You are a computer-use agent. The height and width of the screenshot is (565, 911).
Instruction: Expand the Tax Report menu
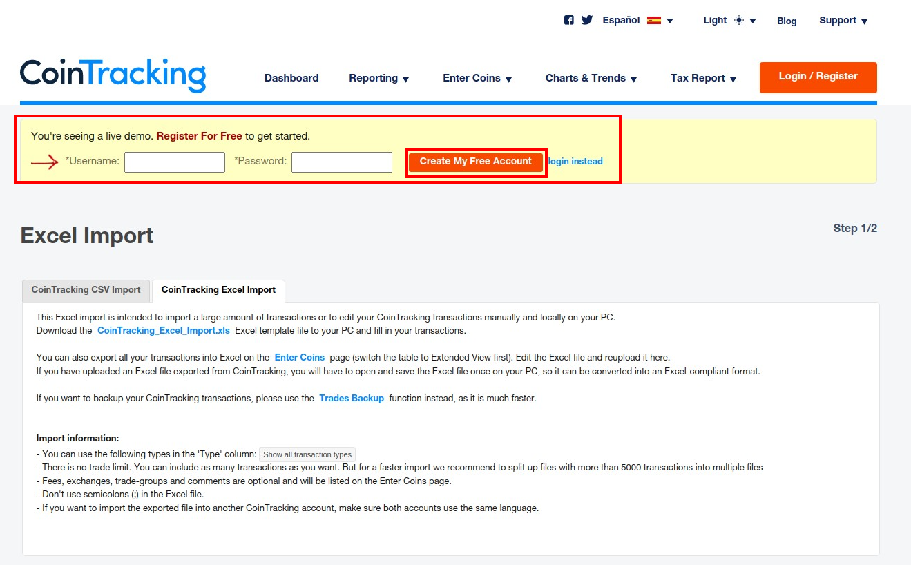pyautogui.click(x=703, y=78)
